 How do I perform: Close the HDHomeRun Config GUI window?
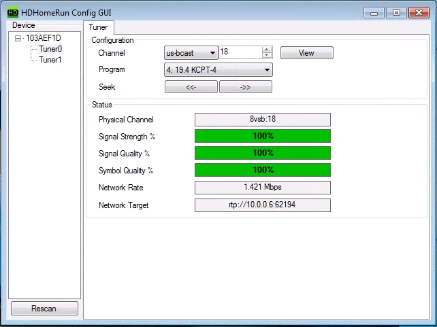pos(419,13)
